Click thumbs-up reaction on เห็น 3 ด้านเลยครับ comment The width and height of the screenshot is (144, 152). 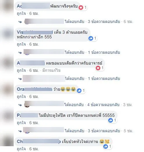point(91,38)
